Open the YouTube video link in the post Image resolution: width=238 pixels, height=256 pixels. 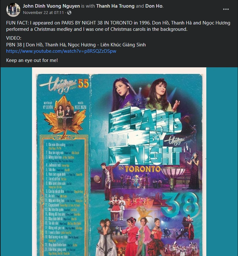(x=61, y=51)
